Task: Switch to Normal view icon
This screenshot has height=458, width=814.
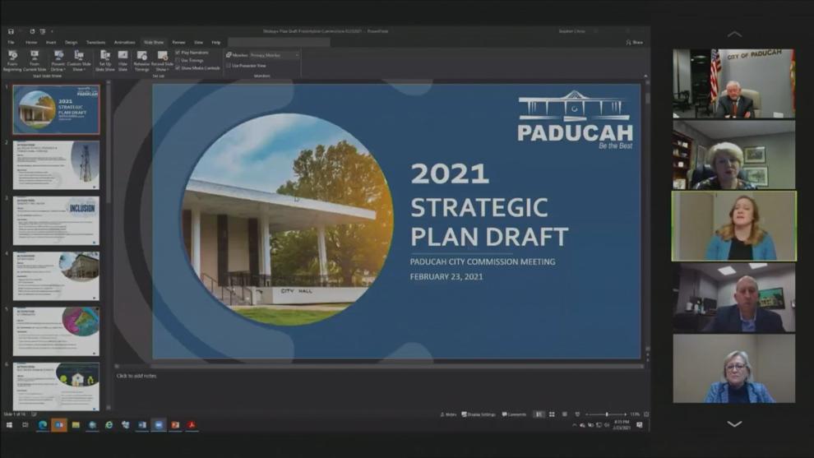Action: (x=539, y=414)
